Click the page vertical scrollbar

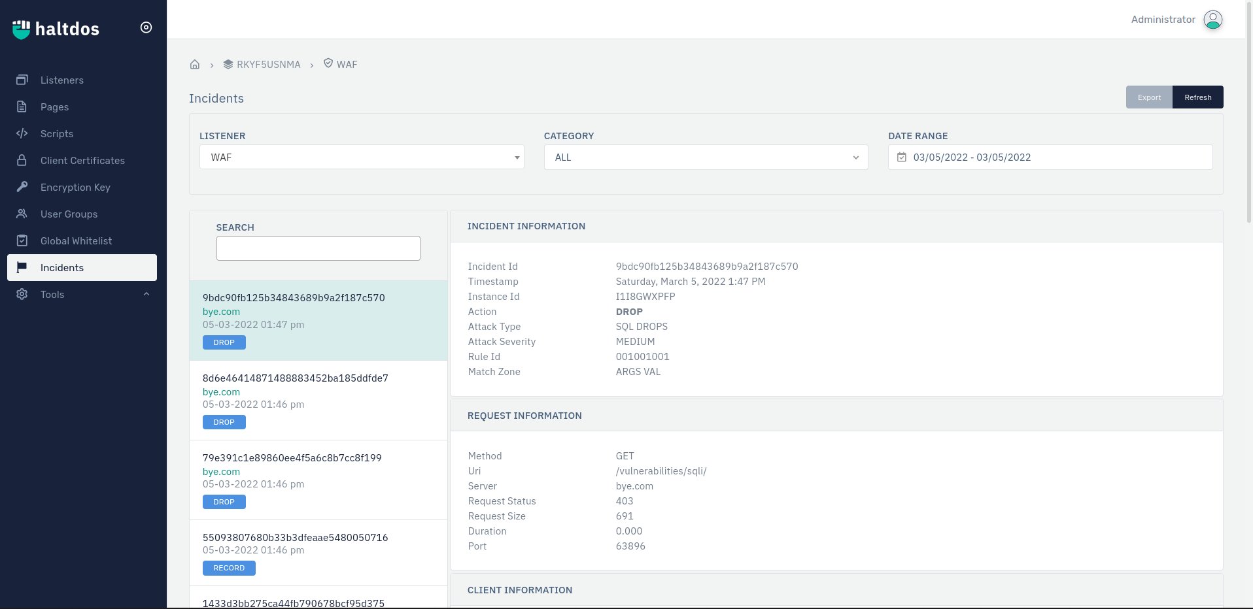pos(1249,111)
